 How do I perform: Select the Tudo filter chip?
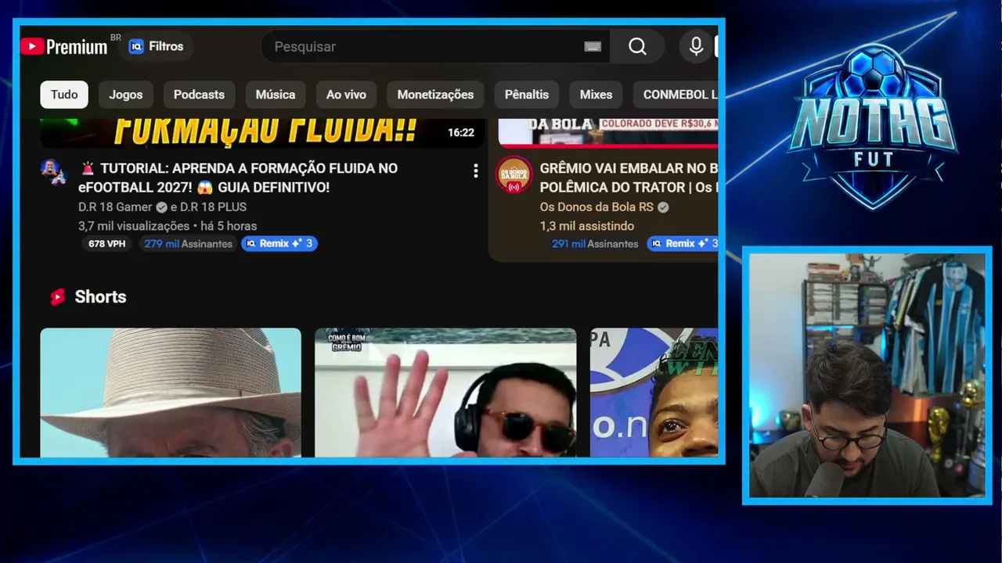click(64, 95)
